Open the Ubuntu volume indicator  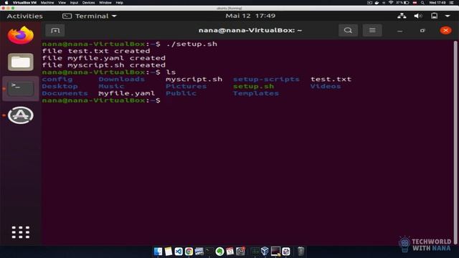pyautogui.click(x=417, y=16)
